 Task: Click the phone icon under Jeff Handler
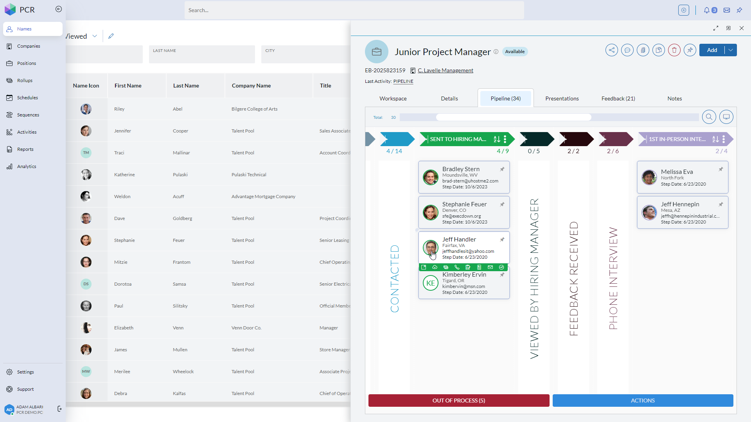click(x=457, y=267)
